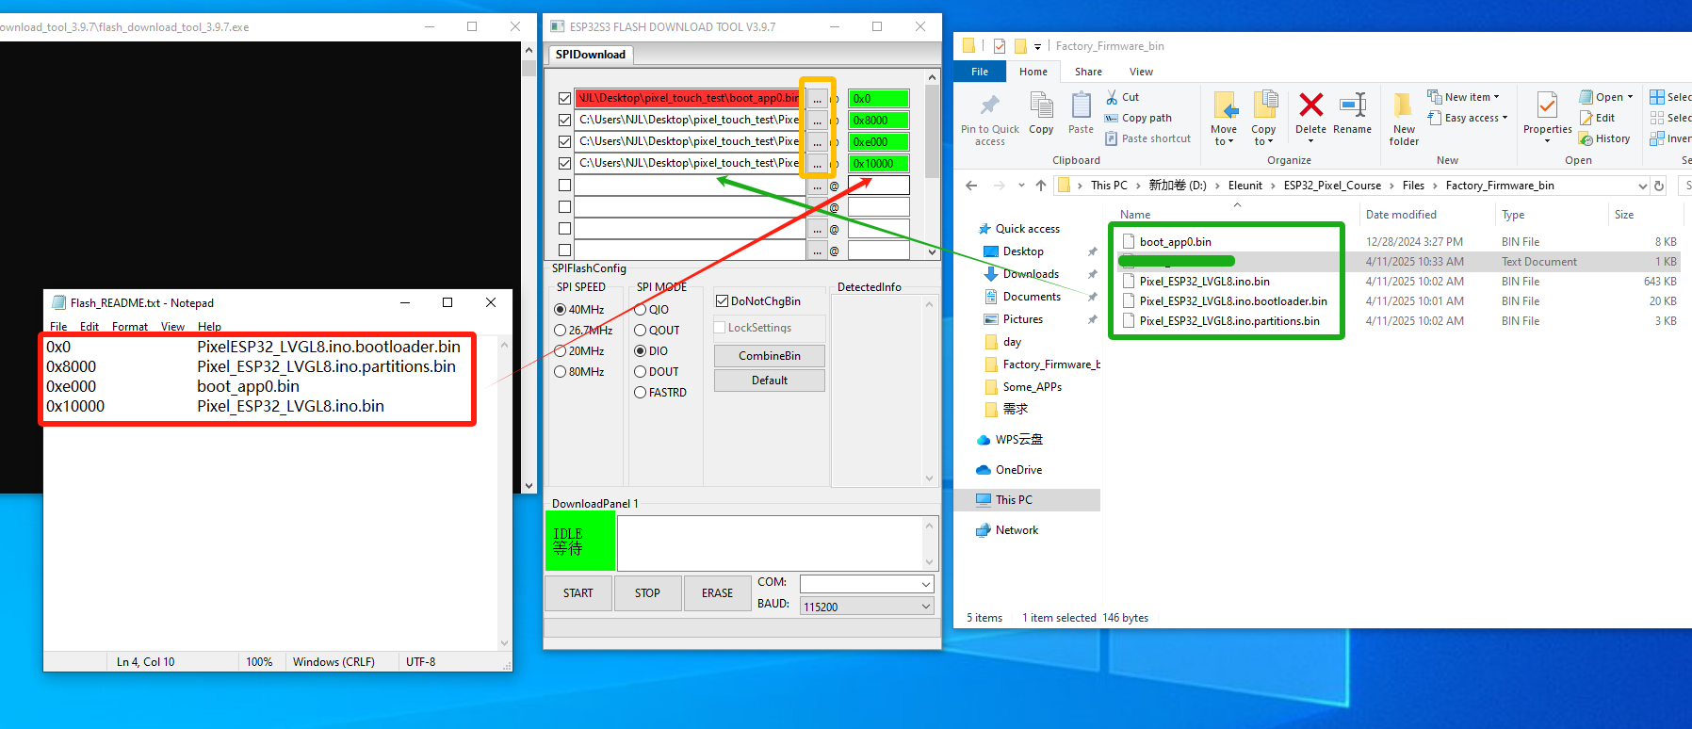Click Paste shortcut in ribbon
The image size is (1692, 729).
coord(1147,138)
